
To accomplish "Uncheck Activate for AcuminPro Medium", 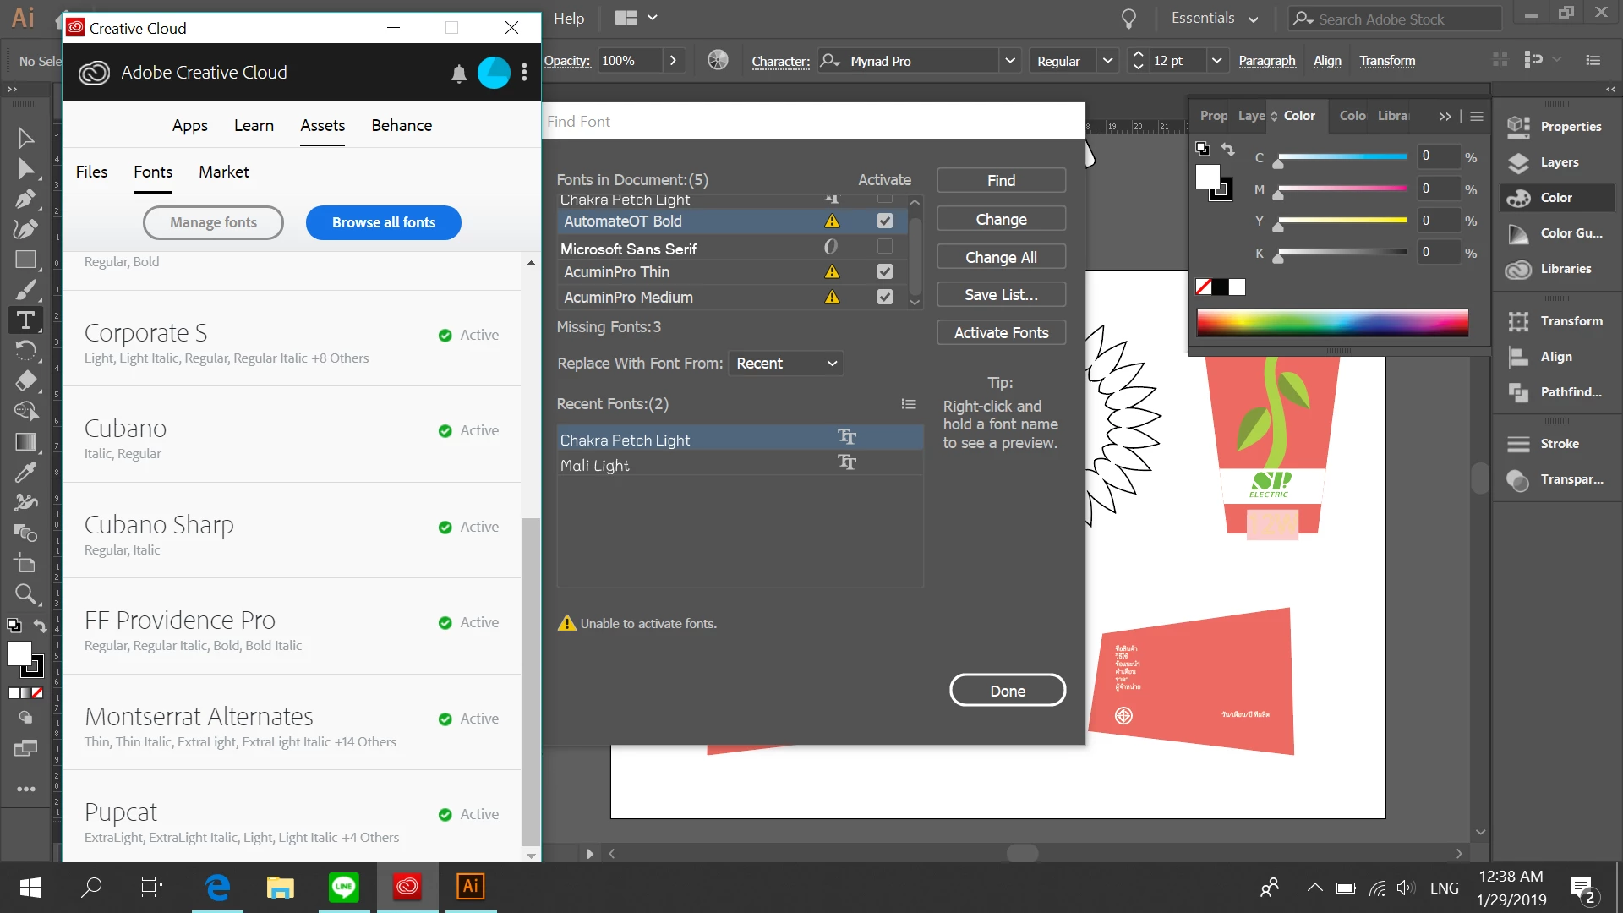I will point(885,297).
